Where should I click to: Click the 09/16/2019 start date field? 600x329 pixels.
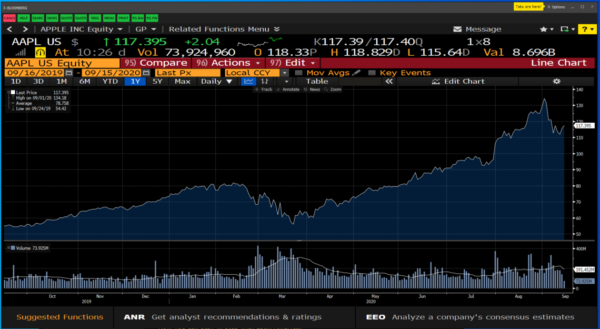[x=34, y=73]
